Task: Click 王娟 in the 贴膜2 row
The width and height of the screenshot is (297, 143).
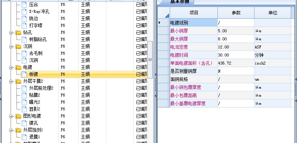Action: (x=85, y=95)
